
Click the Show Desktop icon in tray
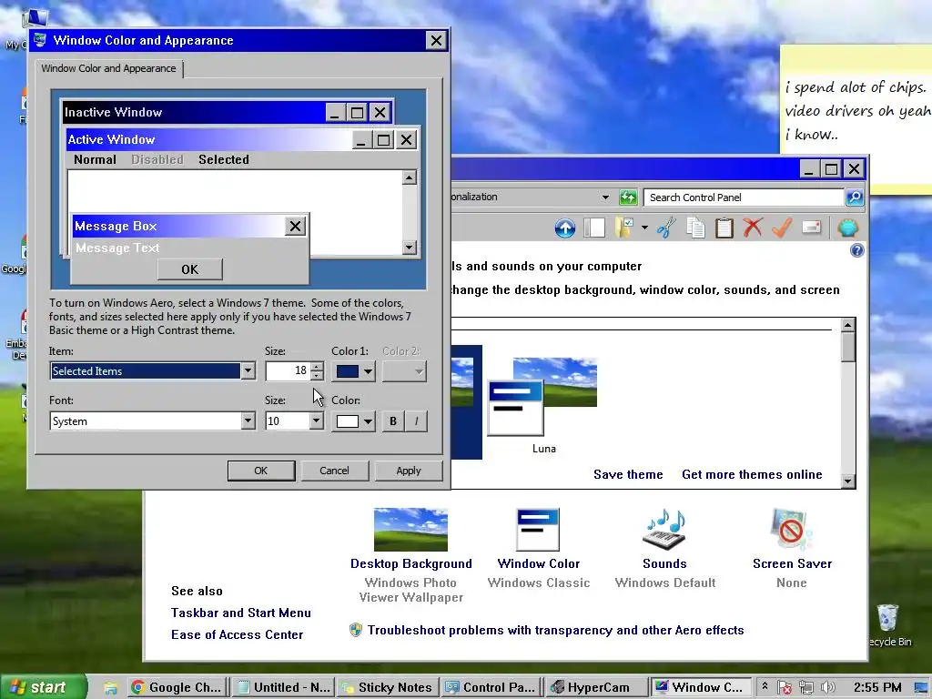point(922,688)
